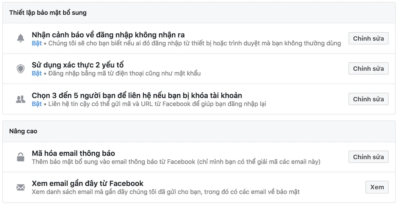The width and height of the screenshot is (398, 205).
Task: Click the bell icon for login alerts
Action: point(20,39)
